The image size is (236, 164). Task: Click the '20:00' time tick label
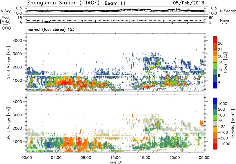point(174,158)
